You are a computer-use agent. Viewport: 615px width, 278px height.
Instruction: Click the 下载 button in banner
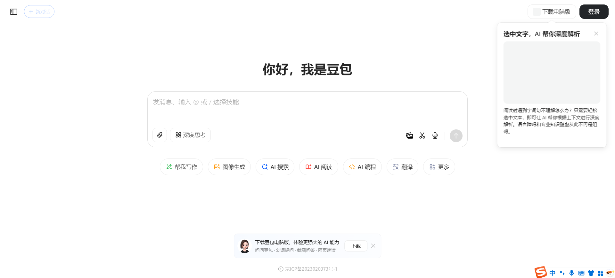click(x=356, y=246)
